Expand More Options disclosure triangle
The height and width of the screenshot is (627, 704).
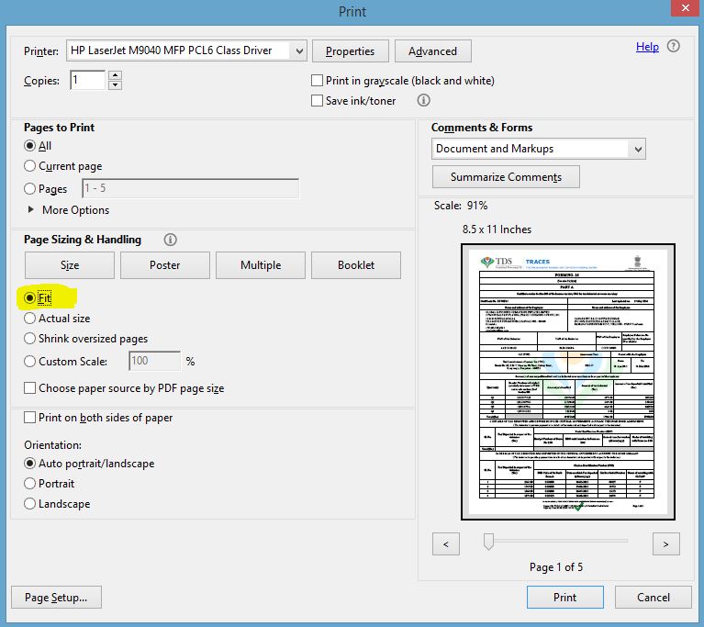coord(30,209)
